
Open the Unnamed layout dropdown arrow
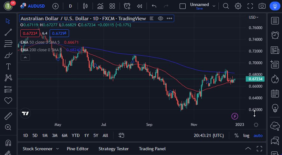214,6
